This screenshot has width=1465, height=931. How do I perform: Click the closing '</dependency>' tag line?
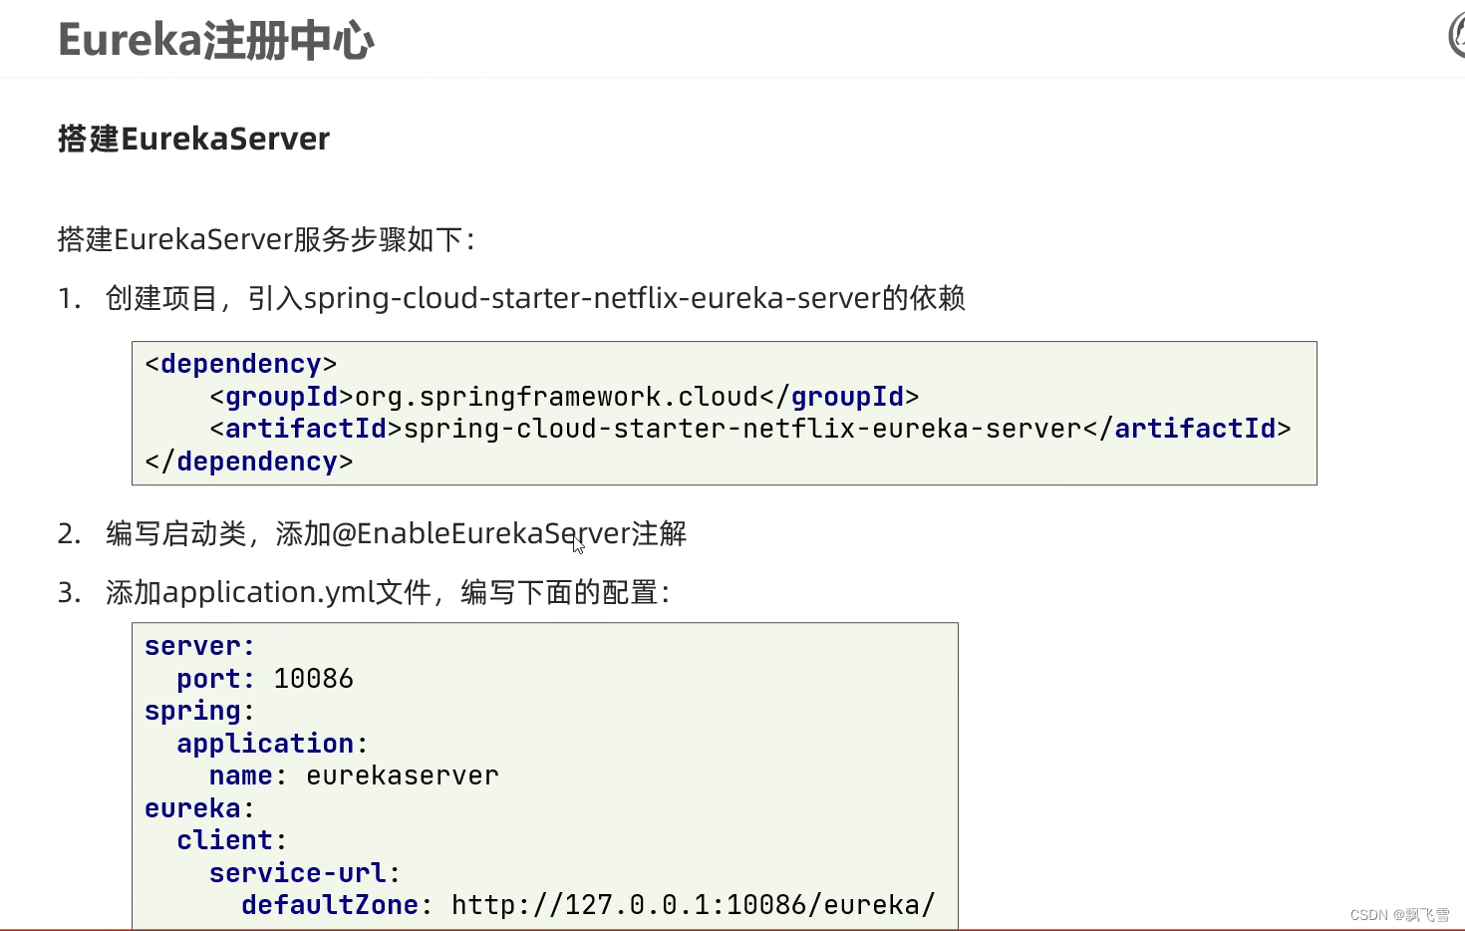248,462
